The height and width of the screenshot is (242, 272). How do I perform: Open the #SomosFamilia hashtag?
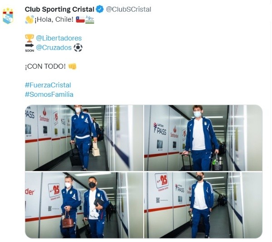tap(49, 95)
